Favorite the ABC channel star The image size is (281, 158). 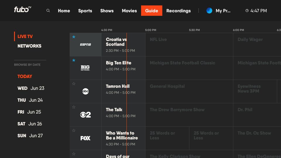(74, 84)
